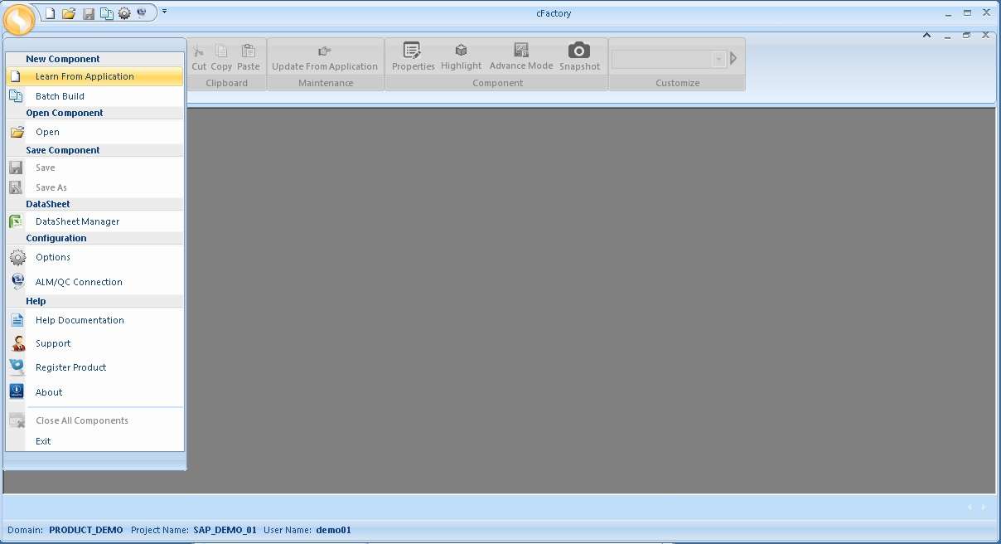Click the open folder icon in quick access toolbar
The width and height of the screenshot is (1001, 544).
[x=69, y=13]
